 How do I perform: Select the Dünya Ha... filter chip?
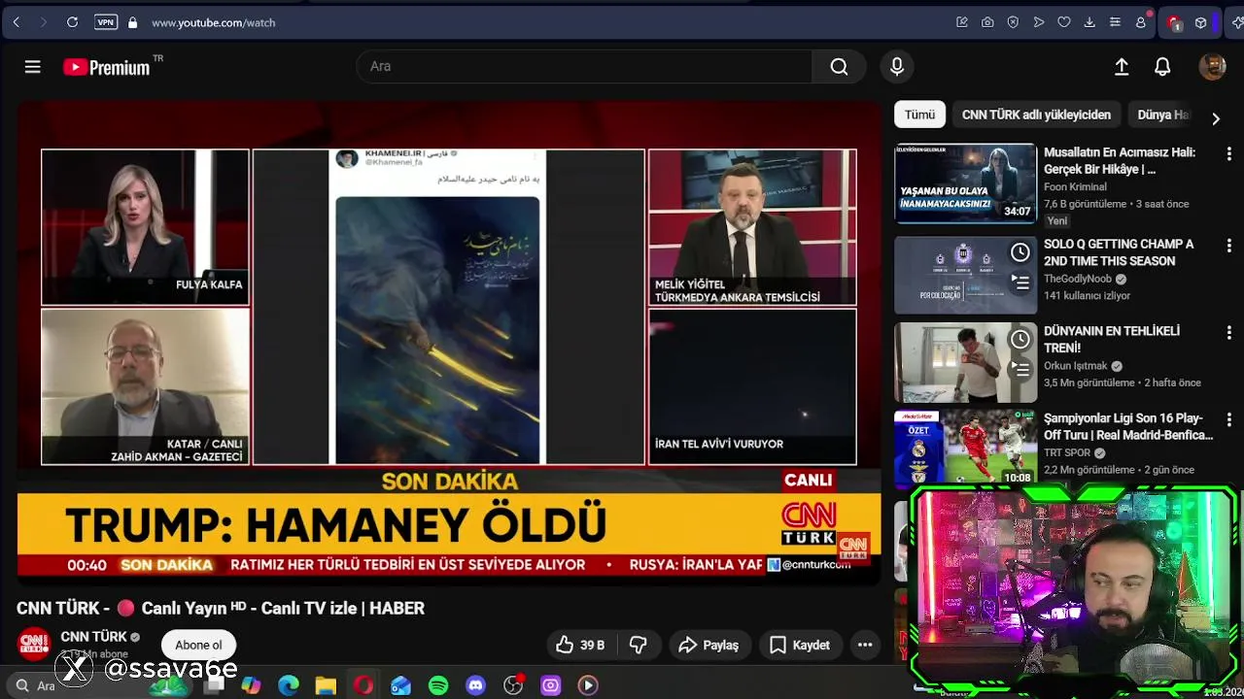(1162, 115)
